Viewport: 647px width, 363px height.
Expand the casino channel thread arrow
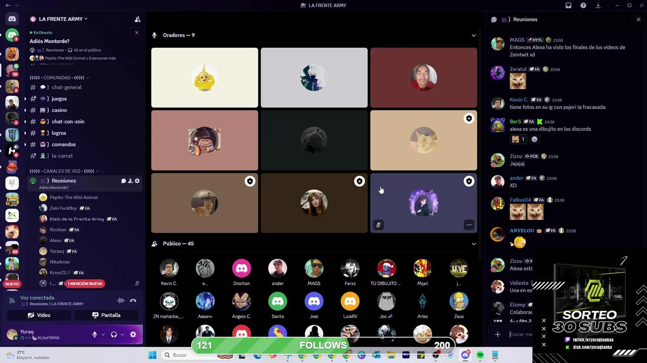pos(25,110)
